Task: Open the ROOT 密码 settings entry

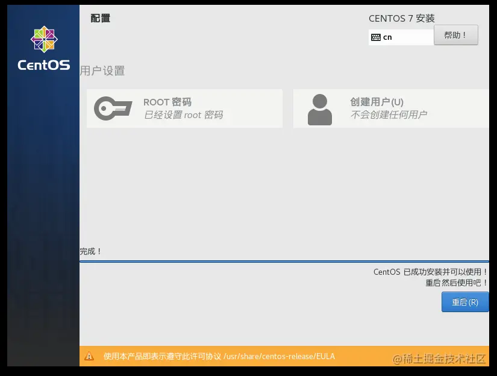Action: 184,108
